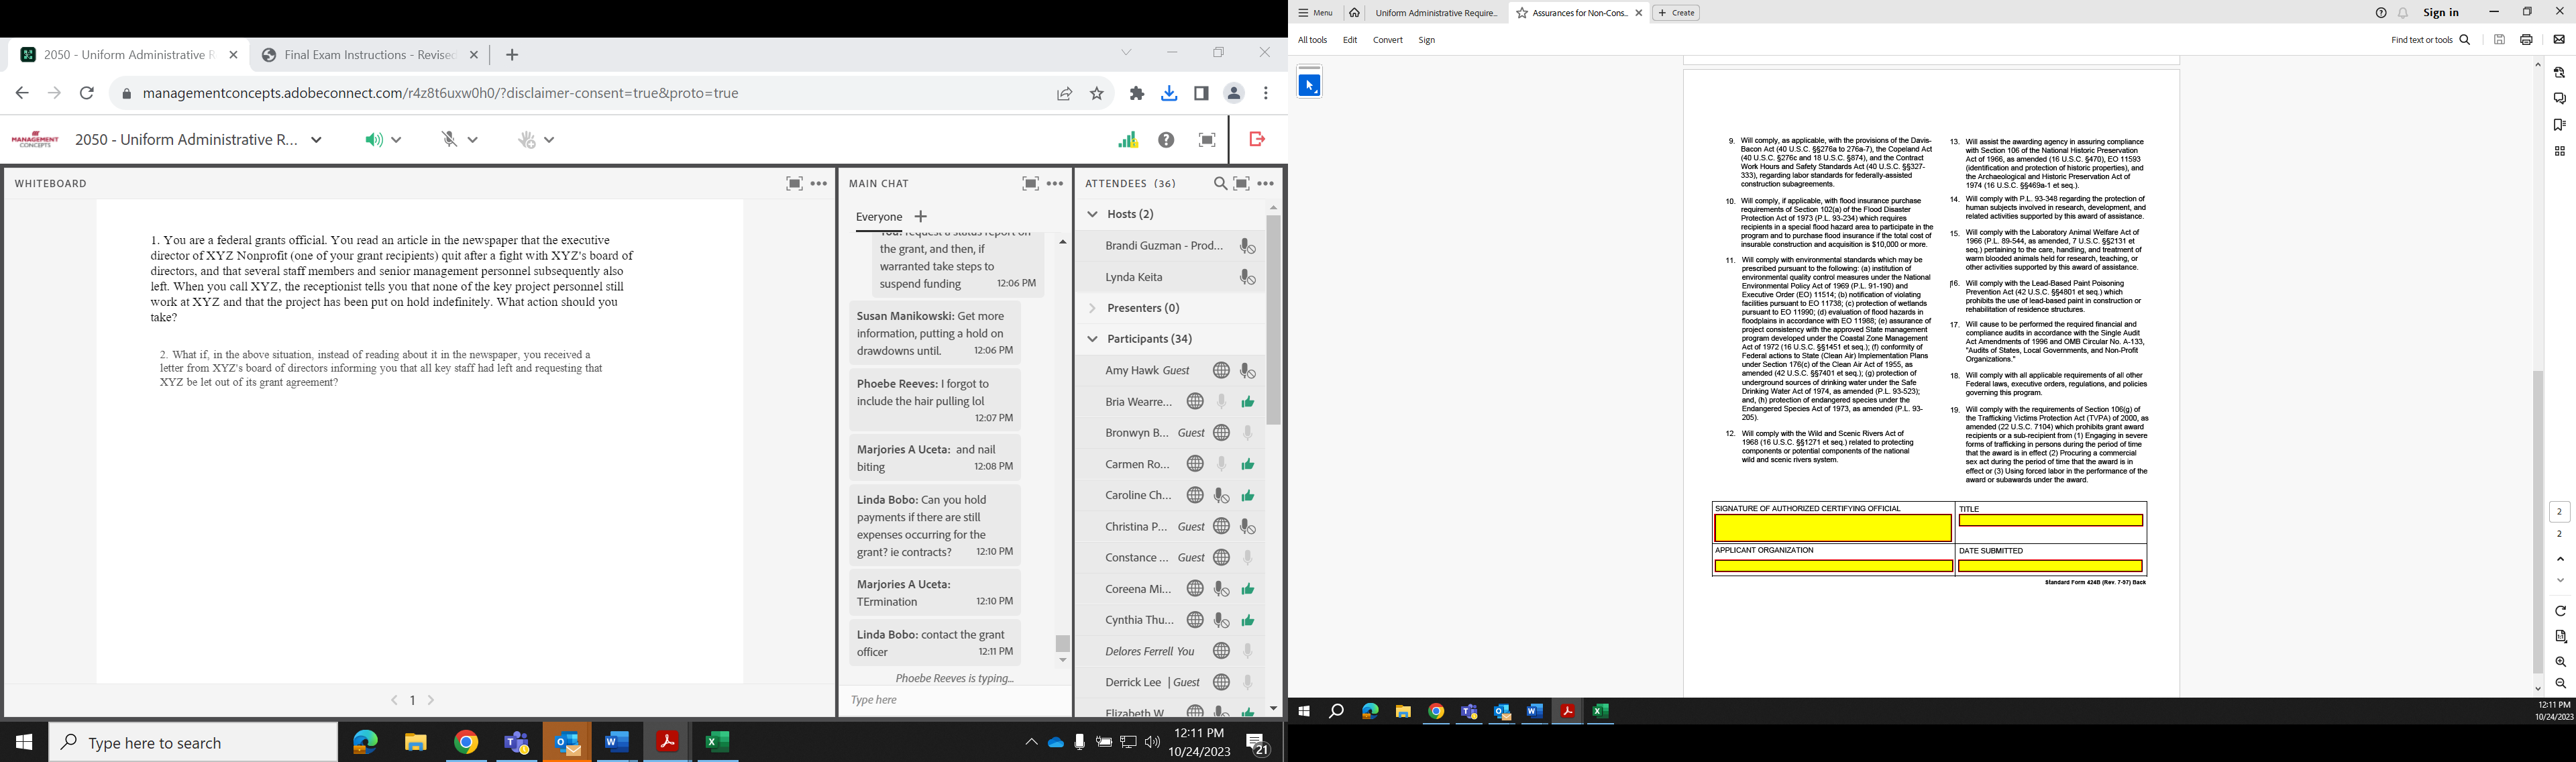Open Acrobat comments panel icon

(2559, 99)
